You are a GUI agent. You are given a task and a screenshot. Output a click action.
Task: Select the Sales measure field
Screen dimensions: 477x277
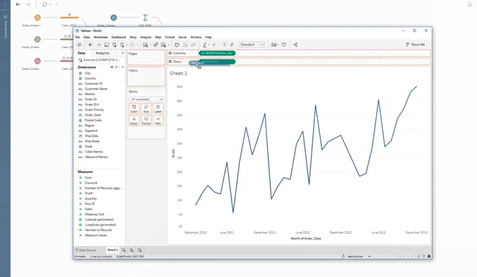tap(88, 209)
